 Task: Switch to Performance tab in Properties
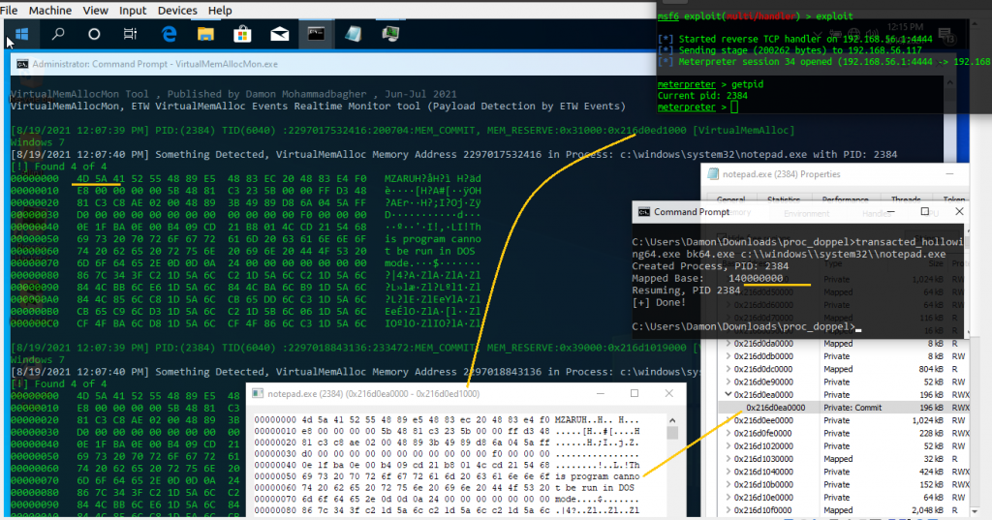point(845,199)
